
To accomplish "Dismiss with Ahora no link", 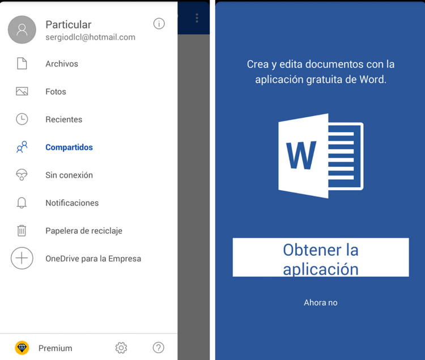I will [321, 303].
